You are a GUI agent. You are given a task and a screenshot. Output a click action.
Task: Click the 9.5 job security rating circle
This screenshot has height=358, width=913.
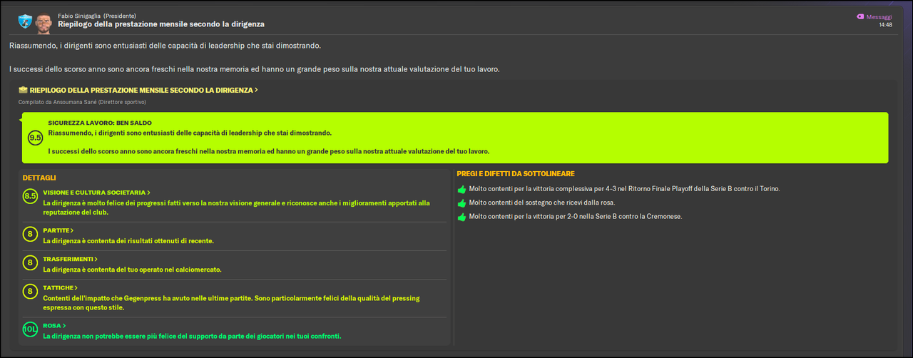click(x=36, y=138)
